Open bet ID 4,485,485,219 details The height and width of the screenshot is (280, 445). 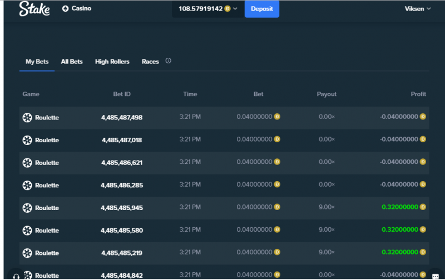[122, 253]
